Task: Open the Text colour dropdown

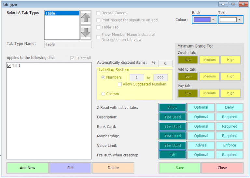Action: click(239, 20)
